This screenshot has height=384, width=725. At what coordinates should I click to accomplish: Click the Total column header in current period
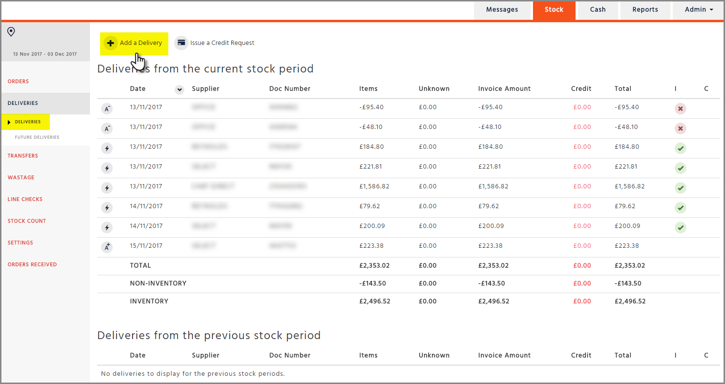[x=623, y=88]
